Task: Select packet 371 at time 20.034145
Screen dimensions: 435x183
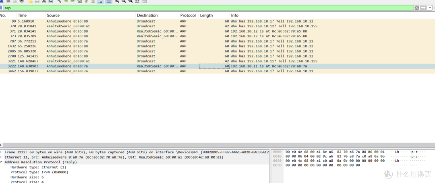Action: point(217,31)
